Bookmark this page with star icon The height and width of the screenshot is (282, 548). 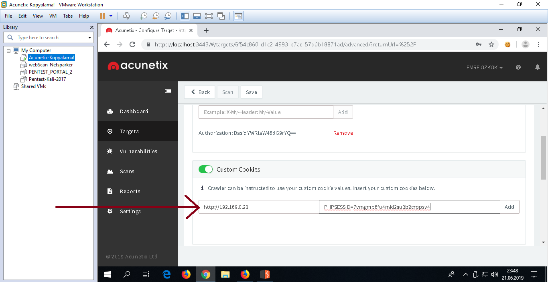point(491,44)
